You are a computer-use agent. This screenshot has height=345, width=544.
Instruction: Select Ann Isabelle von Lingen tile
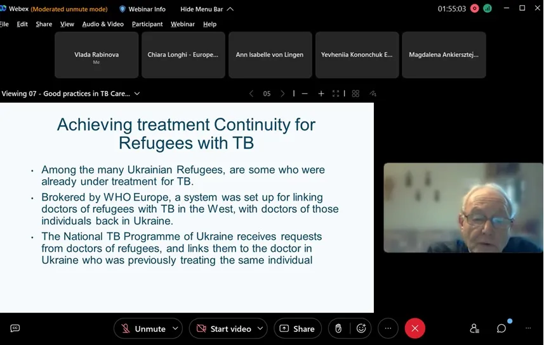[x=270, y=54]
